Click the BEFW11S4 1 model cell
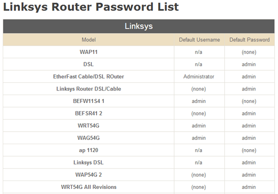The image size is (278, 194). [88, 101]
